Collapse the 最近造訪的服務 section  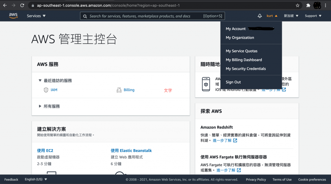(55, 80)
